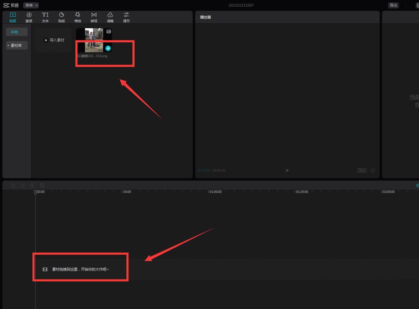Open the 调节 (Adjust) panel
419x309 pixels.
[x=126, y=17]
